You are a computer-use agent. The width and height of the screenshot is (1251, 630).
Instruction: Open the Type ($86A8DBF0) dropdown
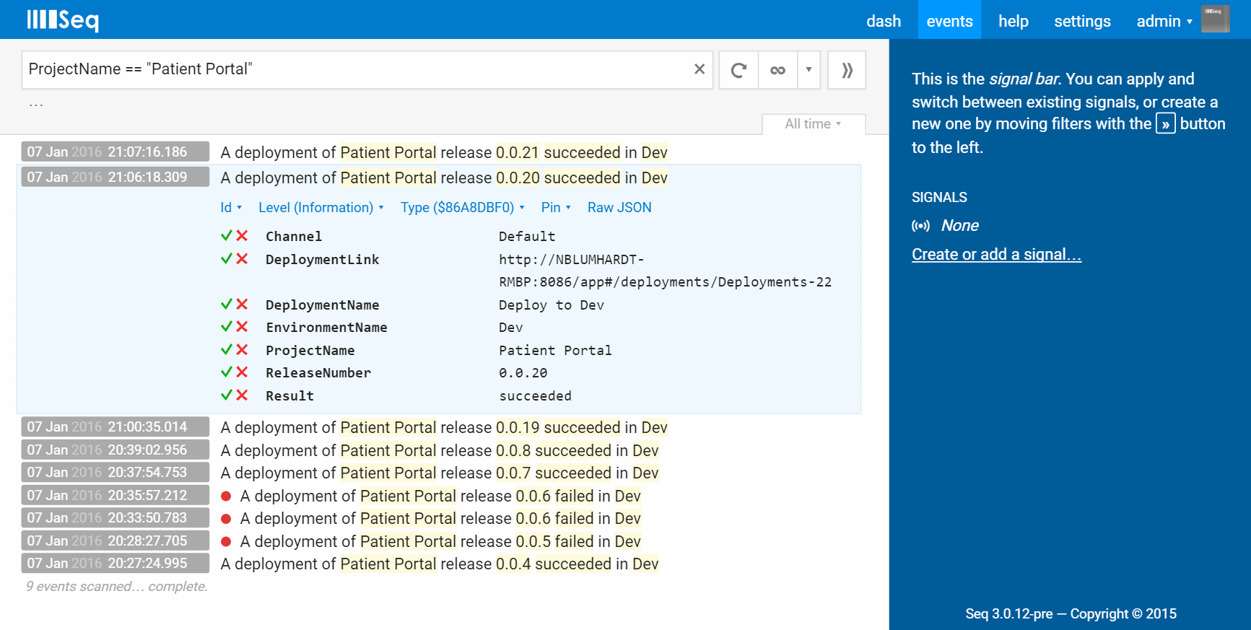click(463, 208)
